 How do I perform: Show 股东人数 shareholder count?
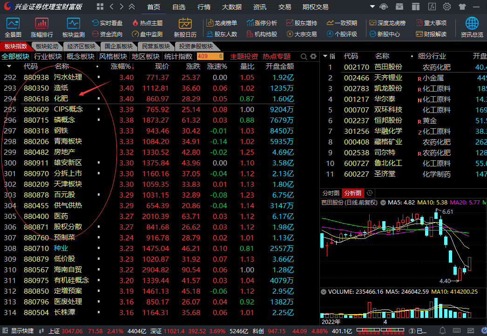222,34
